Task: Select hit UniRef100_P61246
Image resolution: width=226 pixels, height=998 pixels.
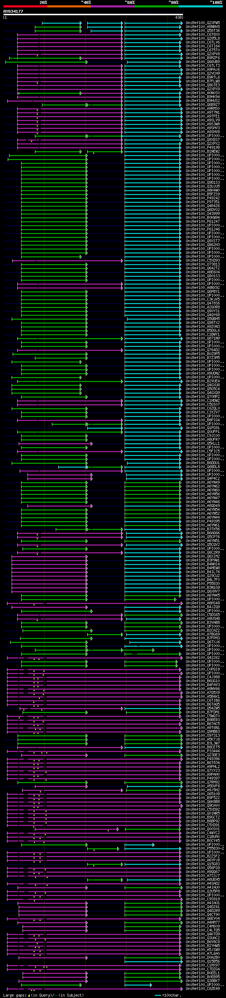Action: click(202, 229)
